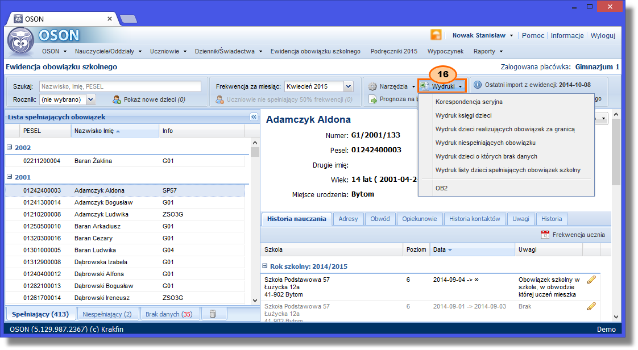
Task: Collapse the left panel with double-arrow icon
Action: coord(254,117)
